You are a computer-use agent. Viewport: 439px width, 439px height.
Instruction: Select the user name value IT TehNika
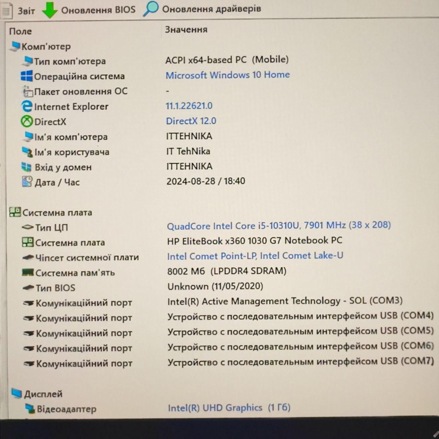tap(188, 151)
